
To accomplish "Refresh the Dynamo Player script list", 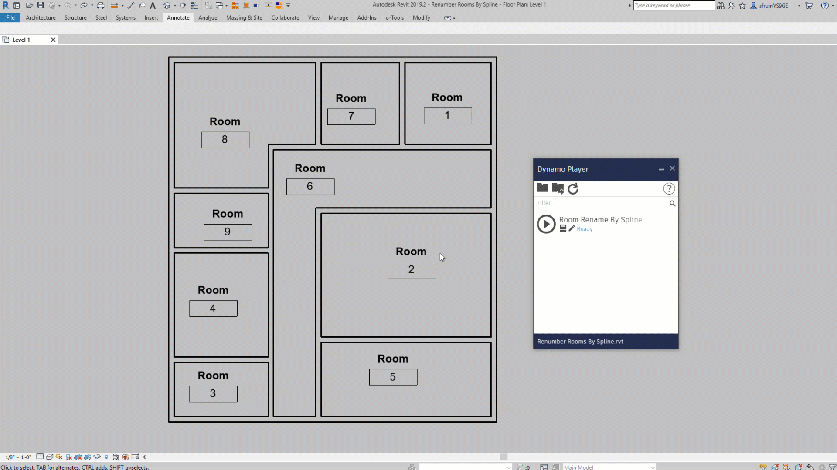I will [x=573, y=188].
